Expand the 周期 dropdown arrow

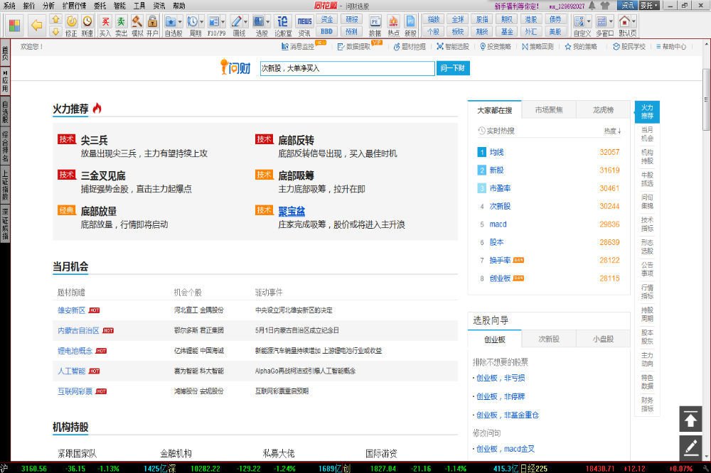point(201,21)
